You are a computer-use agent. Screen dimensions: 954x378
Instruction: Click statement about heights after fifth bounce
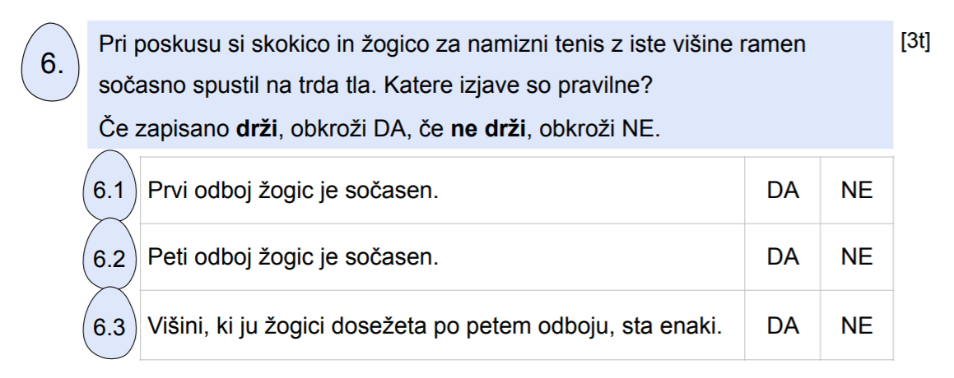(435, 326)
